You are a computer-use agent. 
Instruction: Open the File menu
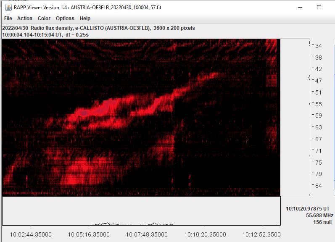[x=8, y=18]
